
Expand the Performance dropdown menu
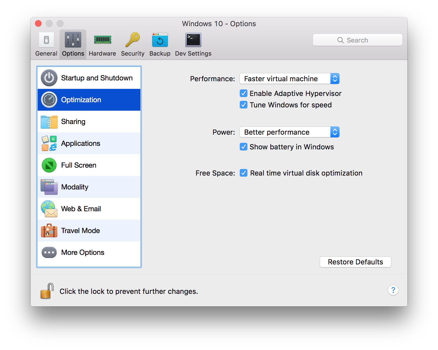(289, 79)
